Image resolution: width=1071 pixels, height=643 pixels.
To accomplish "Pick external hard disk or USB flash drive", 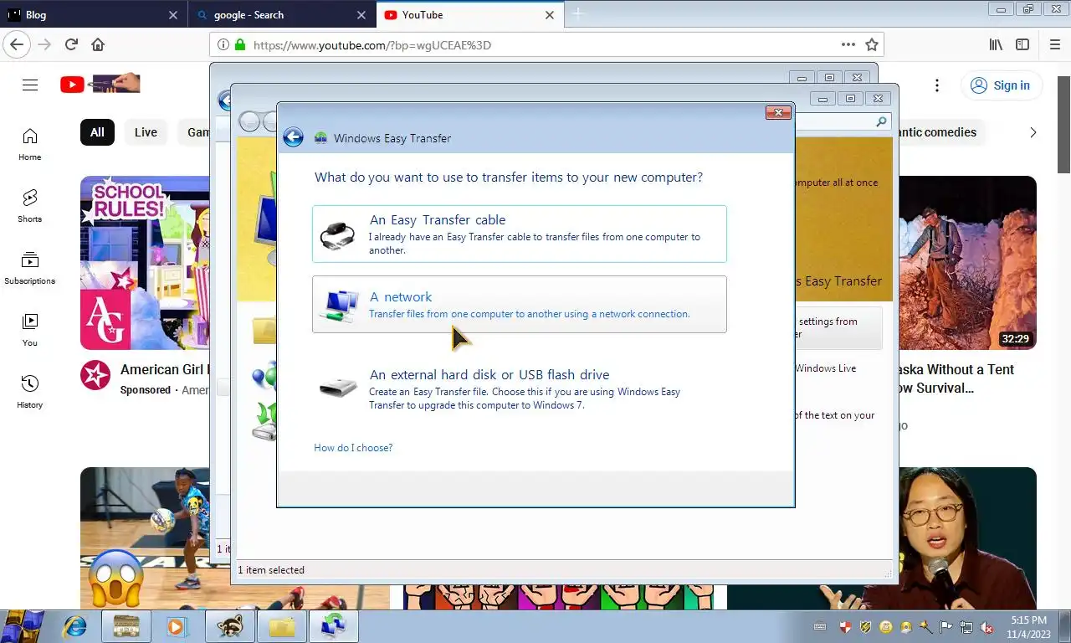I will click(519, 388).
